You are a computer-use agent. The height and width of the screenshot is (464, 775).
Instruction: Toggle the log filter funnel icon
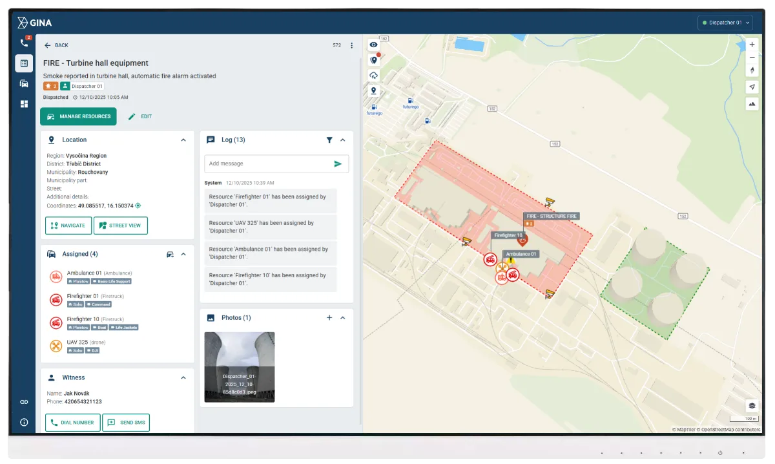[329, 140]
